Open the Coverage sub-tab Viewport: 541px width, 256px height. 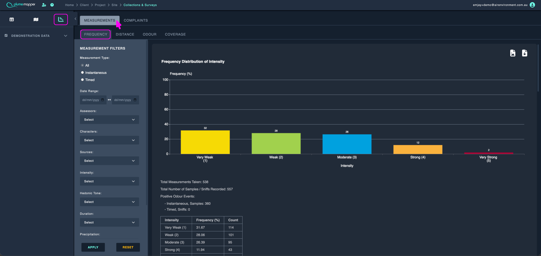[x=175, y=34]
